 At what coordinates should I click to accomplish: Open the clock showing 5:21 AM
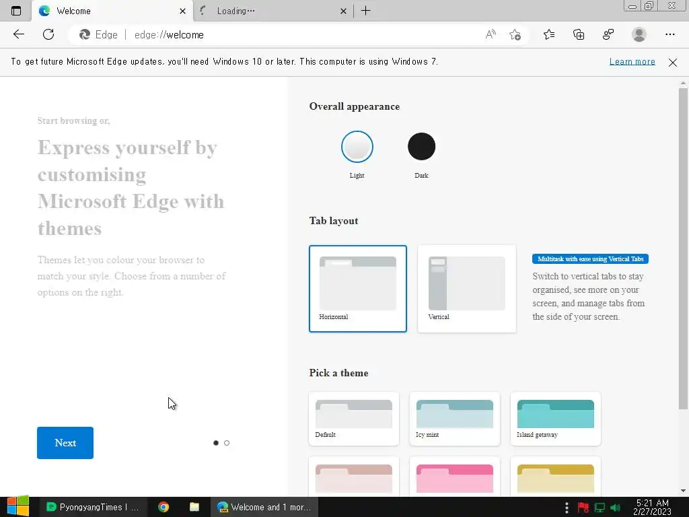(653, 507)
